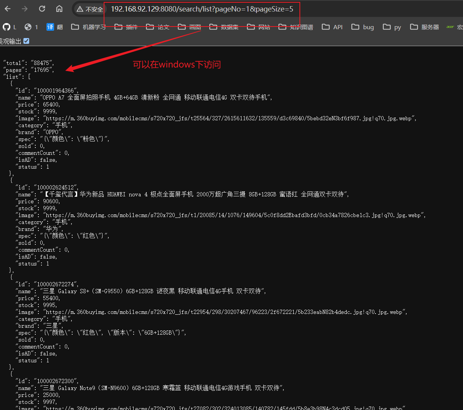Click the brand "华为" line
This screenshot has width=463, height=410.
click(x=39, y=229)
